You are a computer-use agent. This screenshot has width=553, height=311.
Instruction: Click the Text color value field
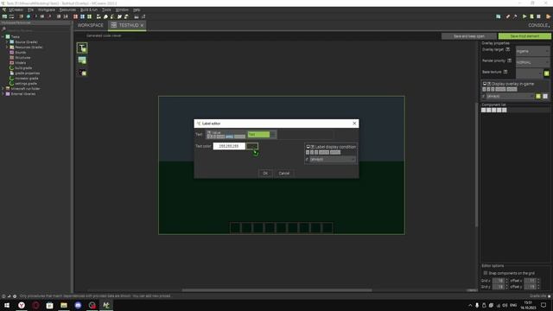[x=229, y=146]
